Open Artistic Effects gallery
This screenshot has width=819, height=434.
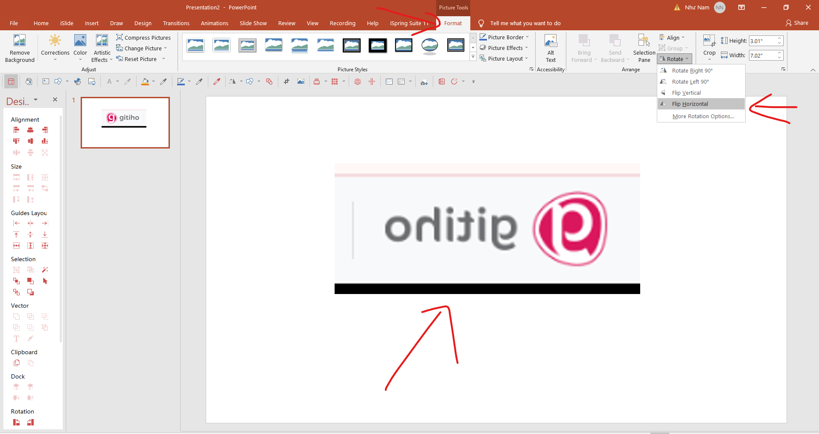(102, 49)
